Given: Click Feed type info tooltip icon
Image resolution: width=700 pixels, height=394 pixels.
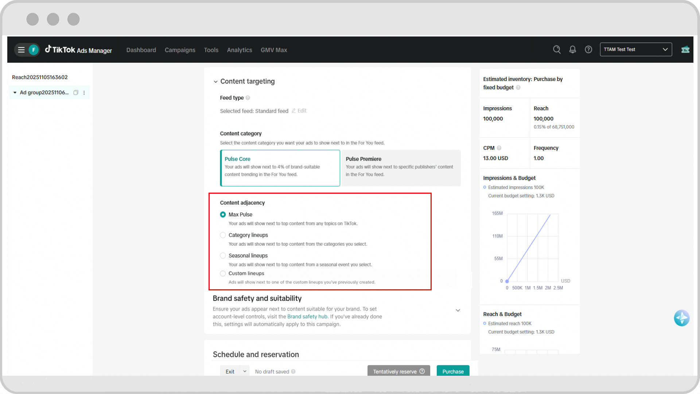Looking at the screenshot, I should pyautogui.click(x=248, y=98).
